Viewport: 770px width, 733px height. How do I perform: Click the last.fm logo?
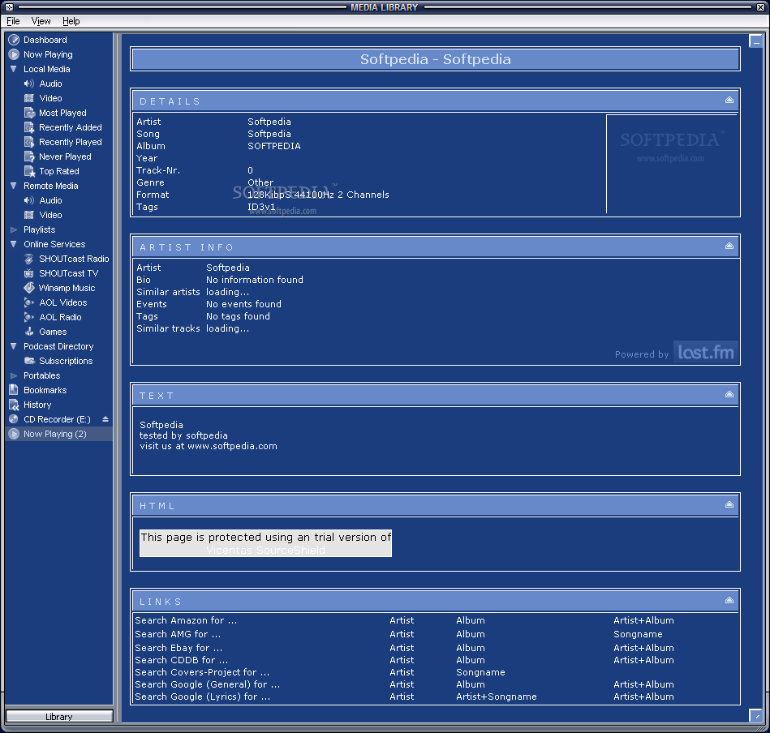[706, 352]
